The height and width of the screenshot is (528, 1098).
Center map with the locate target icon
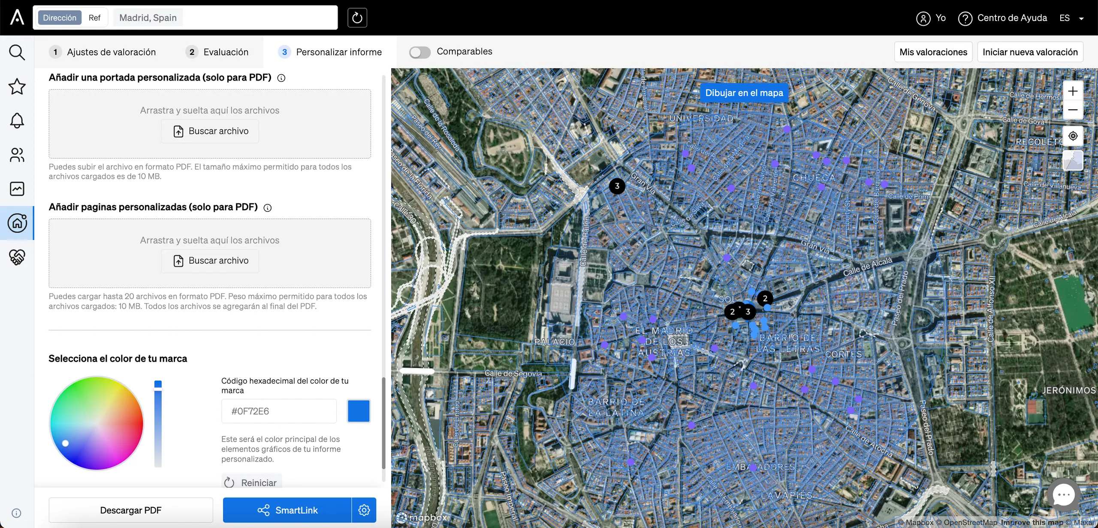click(x=1073, y=136)
